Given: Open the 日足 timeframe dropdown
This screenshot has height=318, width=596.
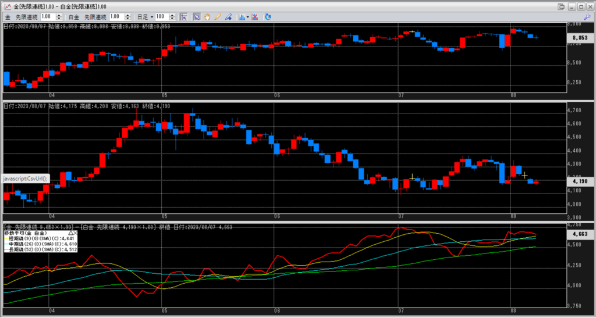Looking at the screenshot, I should [144, 17].
